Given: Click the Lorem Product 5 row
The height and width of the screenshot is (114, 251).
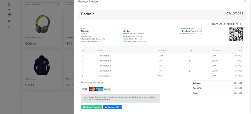Looking at the screenshot, I should coord(162,76).
